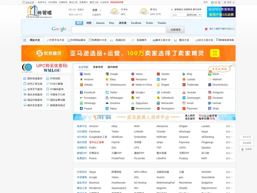This screenshot has width=257, height=193.
Task: Focus the 邮箱 email username field
Action: (179, 15)
